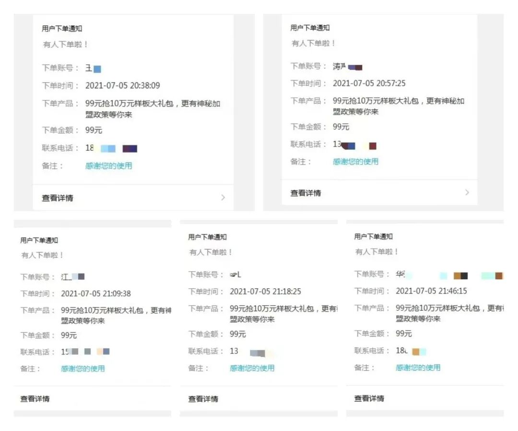Screen dimensions: 518x431
Task: Click the product description on the 21:46:15 card
Action: pyautogui.click(x=449, y=313)
